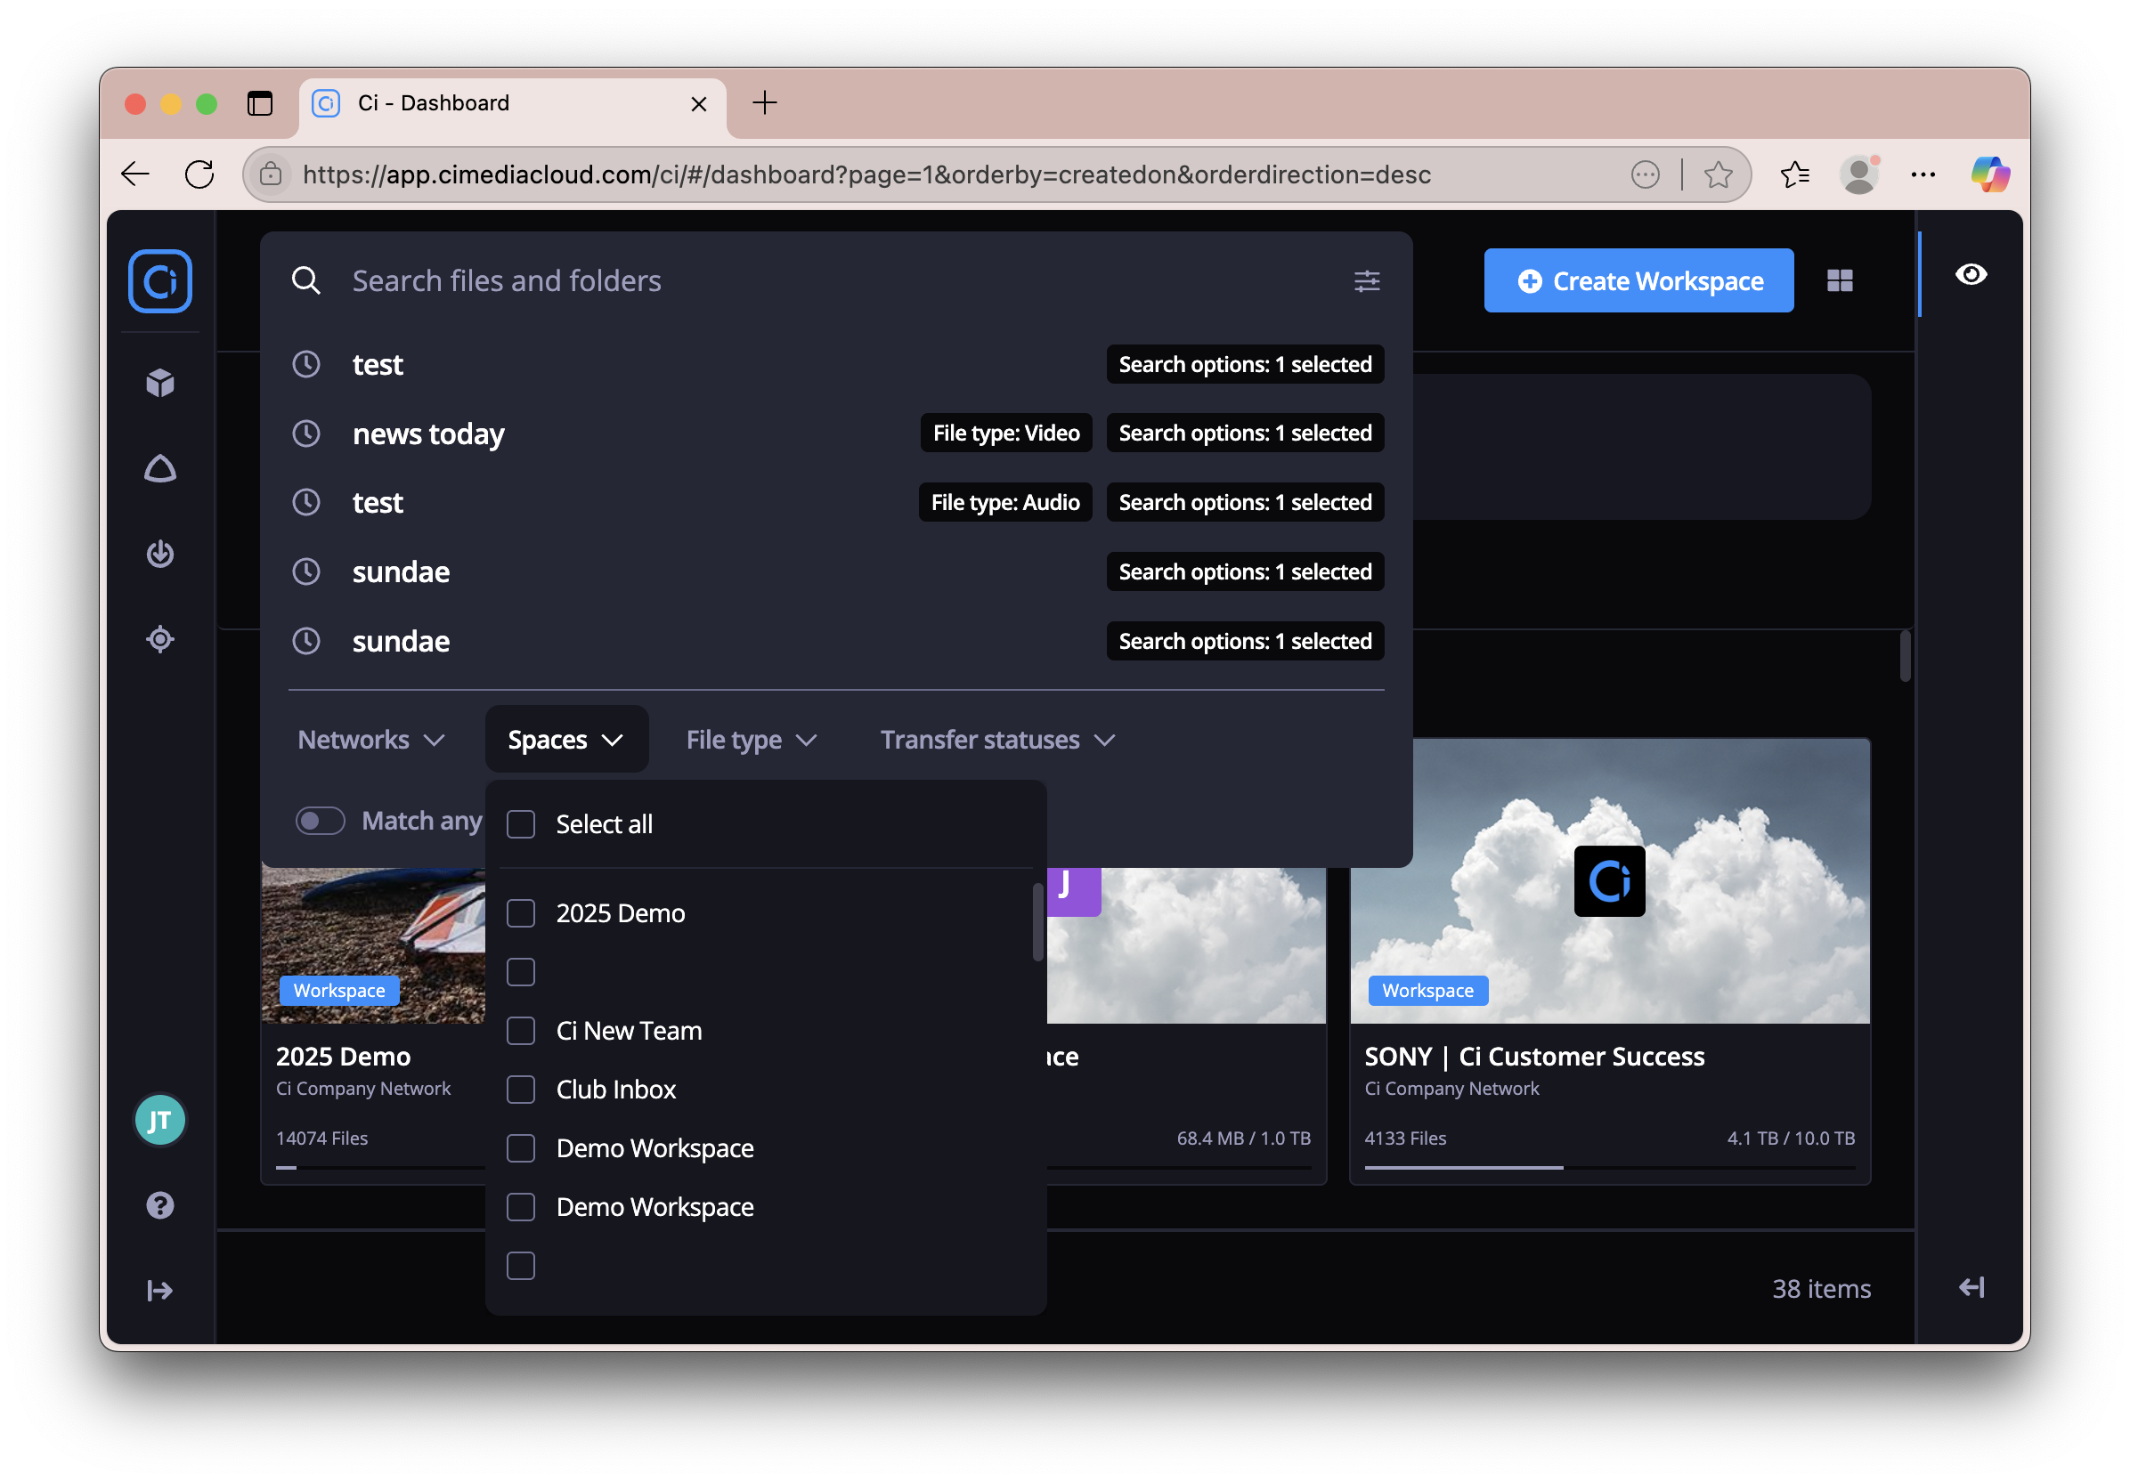Open the help question mark icon
This screenshot has width=2130, height=1483.
pos(159,1204)
